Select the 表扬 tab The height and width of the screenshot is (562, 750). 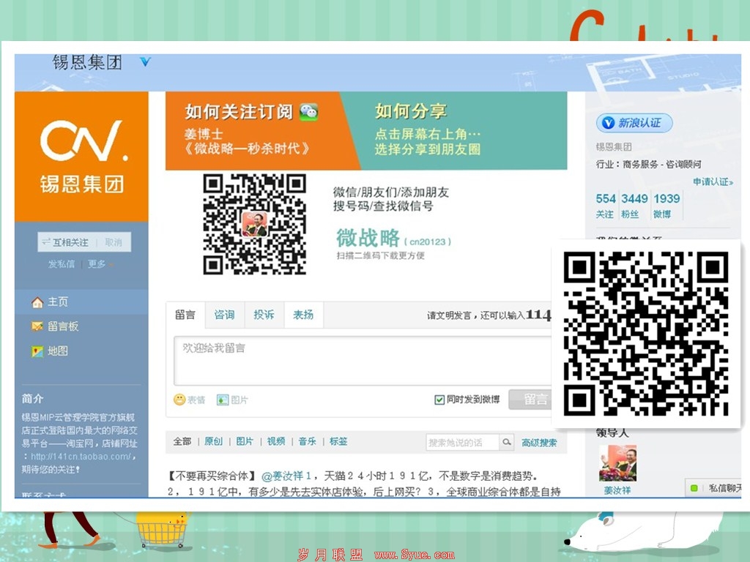303,315
